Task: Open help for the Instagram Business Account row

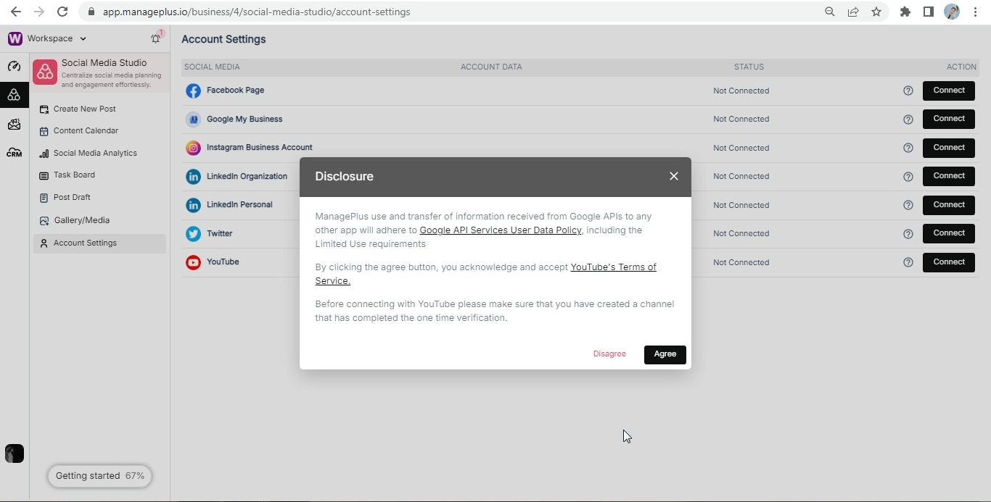Action: pyautogui.click(x=908, y=148)
